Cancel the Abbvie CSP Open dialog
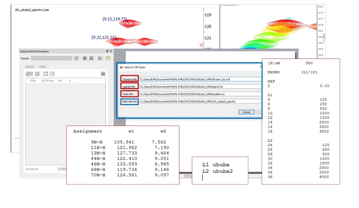The image size is (359, 208). (x=246, y=112)
